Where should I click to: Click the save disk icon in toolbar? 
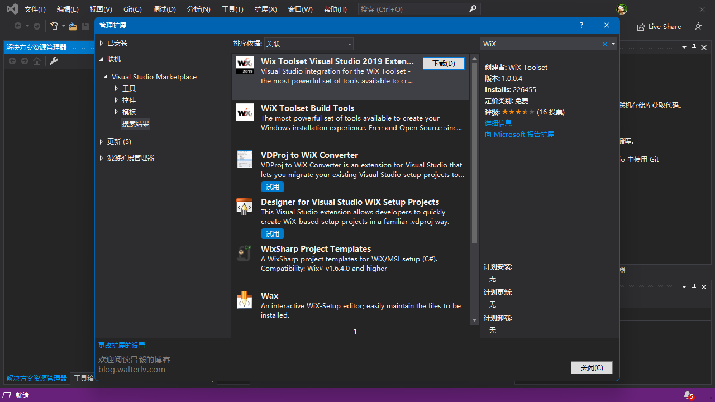[x=85, y=26]
